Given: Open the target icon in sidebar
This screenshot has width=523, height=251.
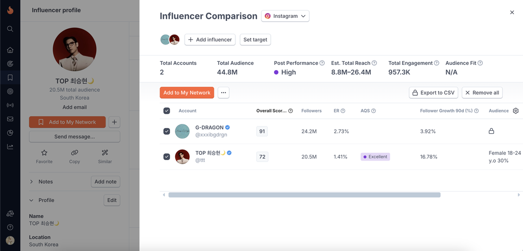Looking at the screenshot, I should point(10,92).
